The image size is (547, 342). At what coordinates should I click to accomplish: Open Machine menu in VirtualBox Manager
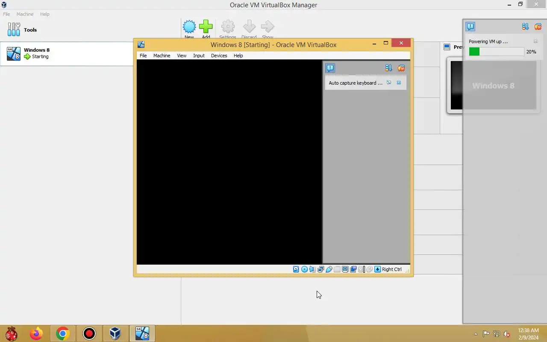point(25,14)
